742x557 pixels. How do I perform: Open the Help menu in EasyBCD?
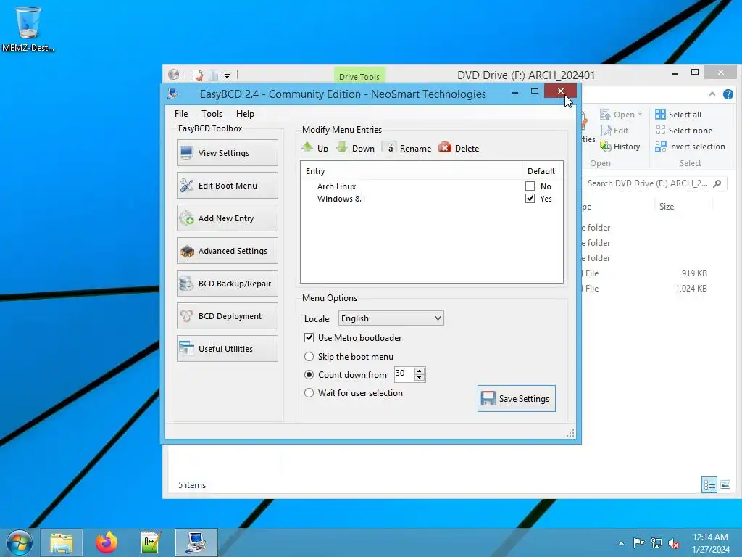pyautogui.click(x=245, y=114)
